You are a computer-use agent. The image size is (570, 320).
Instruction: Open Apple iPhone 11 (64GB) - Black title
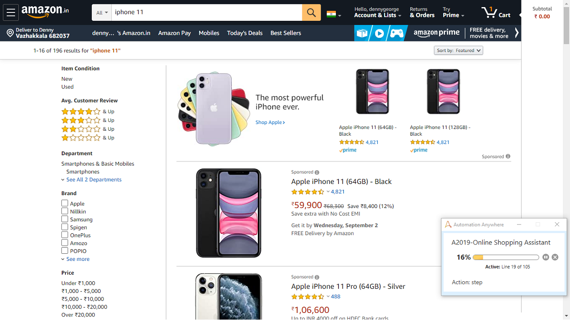[341, 181]
